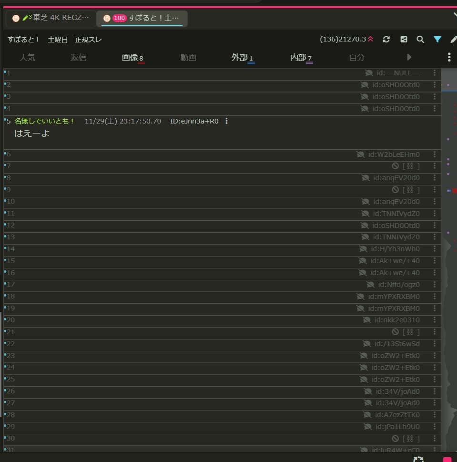Toggle blocked icon on post 7
The height and width of the screenshot is (462, 457).
pyautogui.click(x=395, y=166)
